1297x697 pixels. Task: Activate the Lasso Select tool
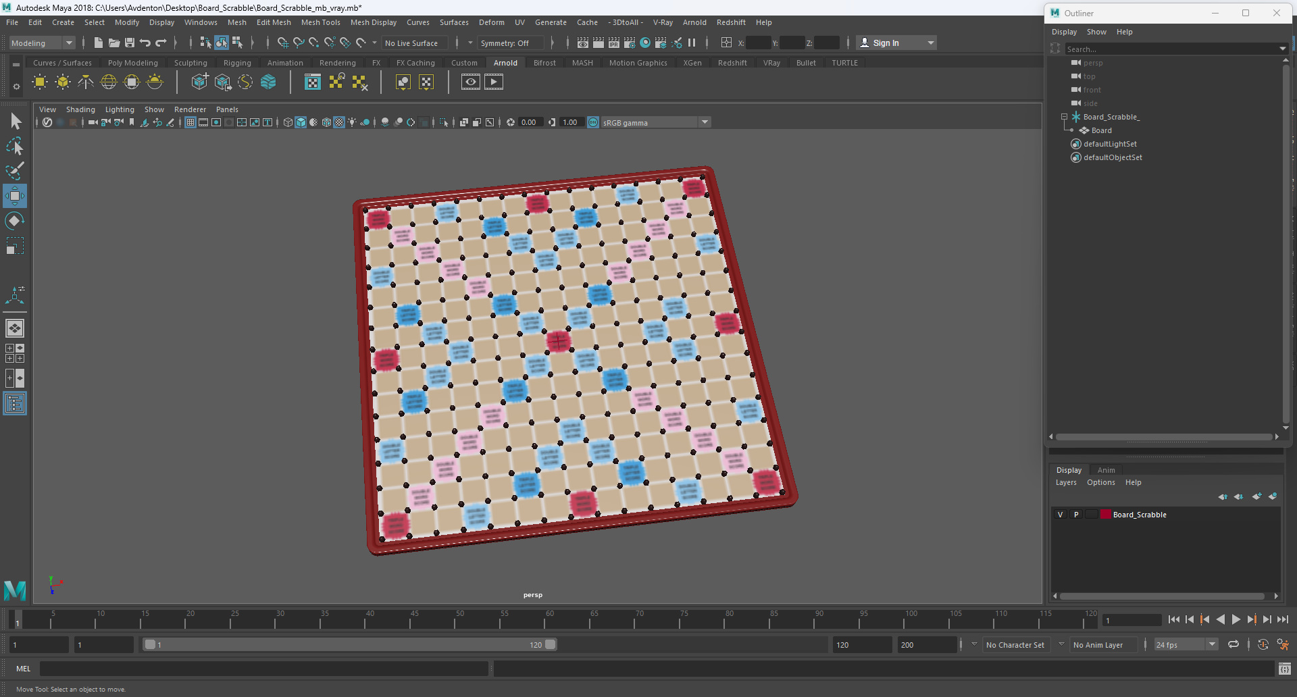[x=15, y=147]
